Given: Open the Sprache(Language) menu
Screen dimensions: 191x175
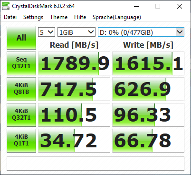Looking at the screenshot, I should tap(117, 17).
